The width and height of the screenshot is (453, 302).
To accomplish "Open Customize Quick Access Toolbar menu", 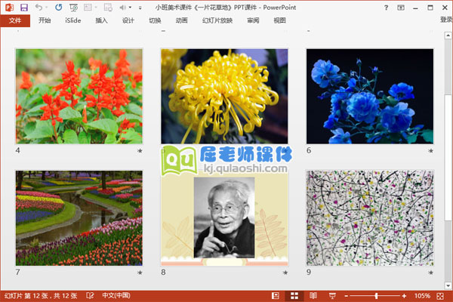I will (140, 8).
